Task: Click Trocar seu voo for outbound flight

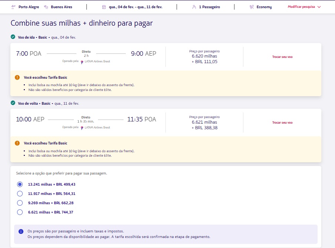Action: (x=282, y=57)
